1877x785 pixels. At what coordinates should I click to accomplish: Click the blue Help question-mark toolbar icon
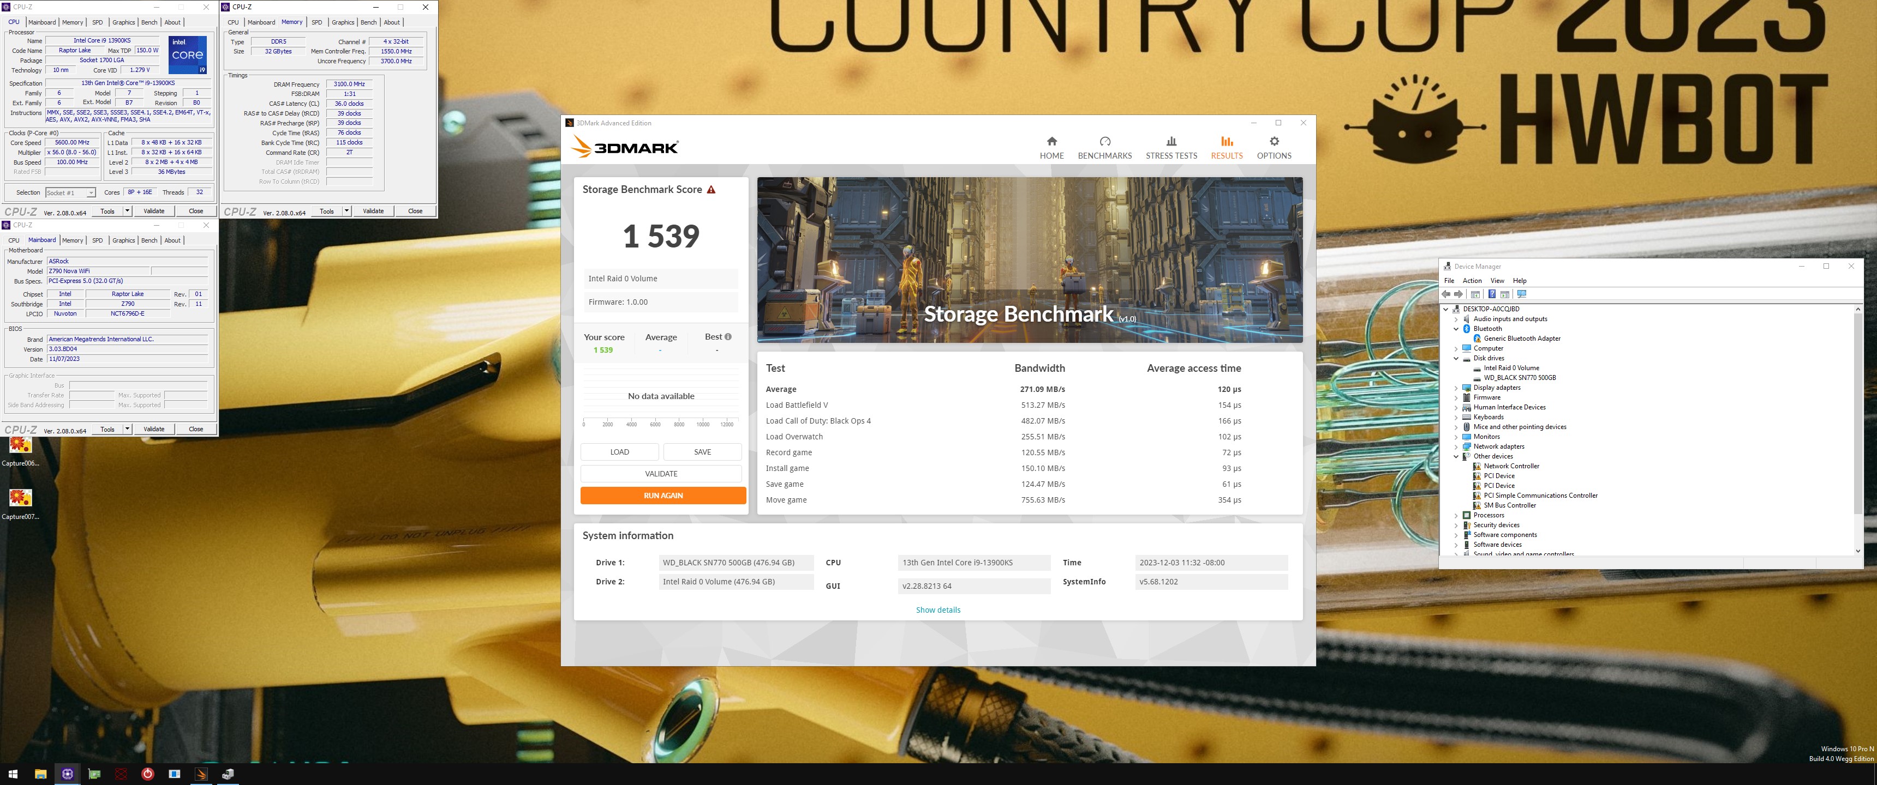[x=1492, y=294]
